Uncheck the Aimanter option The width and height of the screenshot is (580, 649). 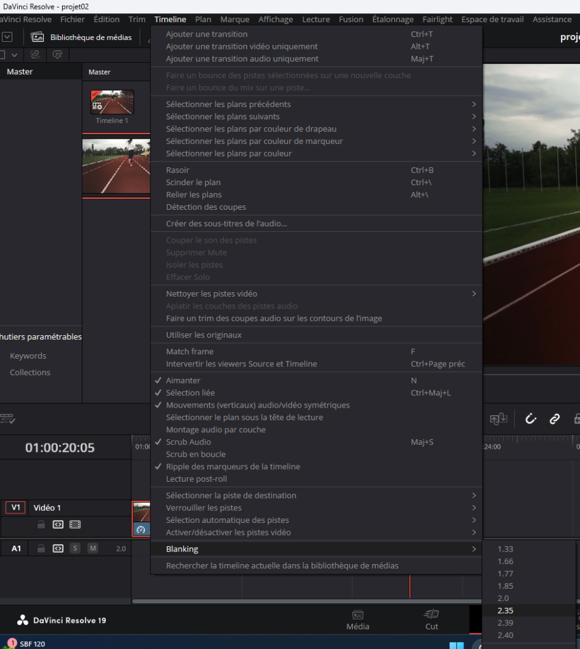click(x=183, y=380)
